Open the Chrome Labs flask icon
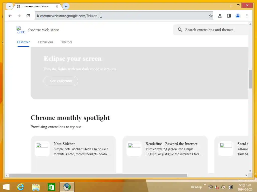The image size is (257, 192). pyautogui.click(x=220, y=16)
